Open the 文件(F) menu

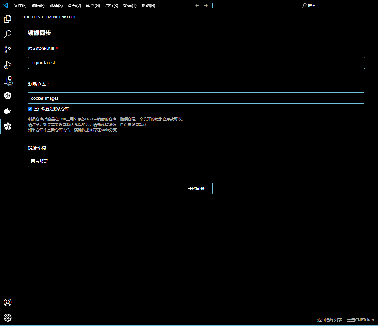point(20,5)
